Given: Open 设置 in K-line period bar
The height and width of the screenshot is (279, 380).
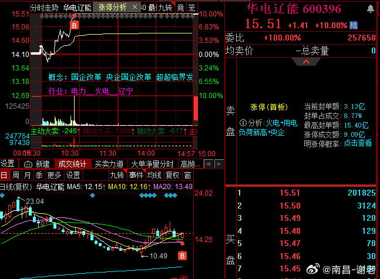Looking at the screenshot, I should [73, 175].
